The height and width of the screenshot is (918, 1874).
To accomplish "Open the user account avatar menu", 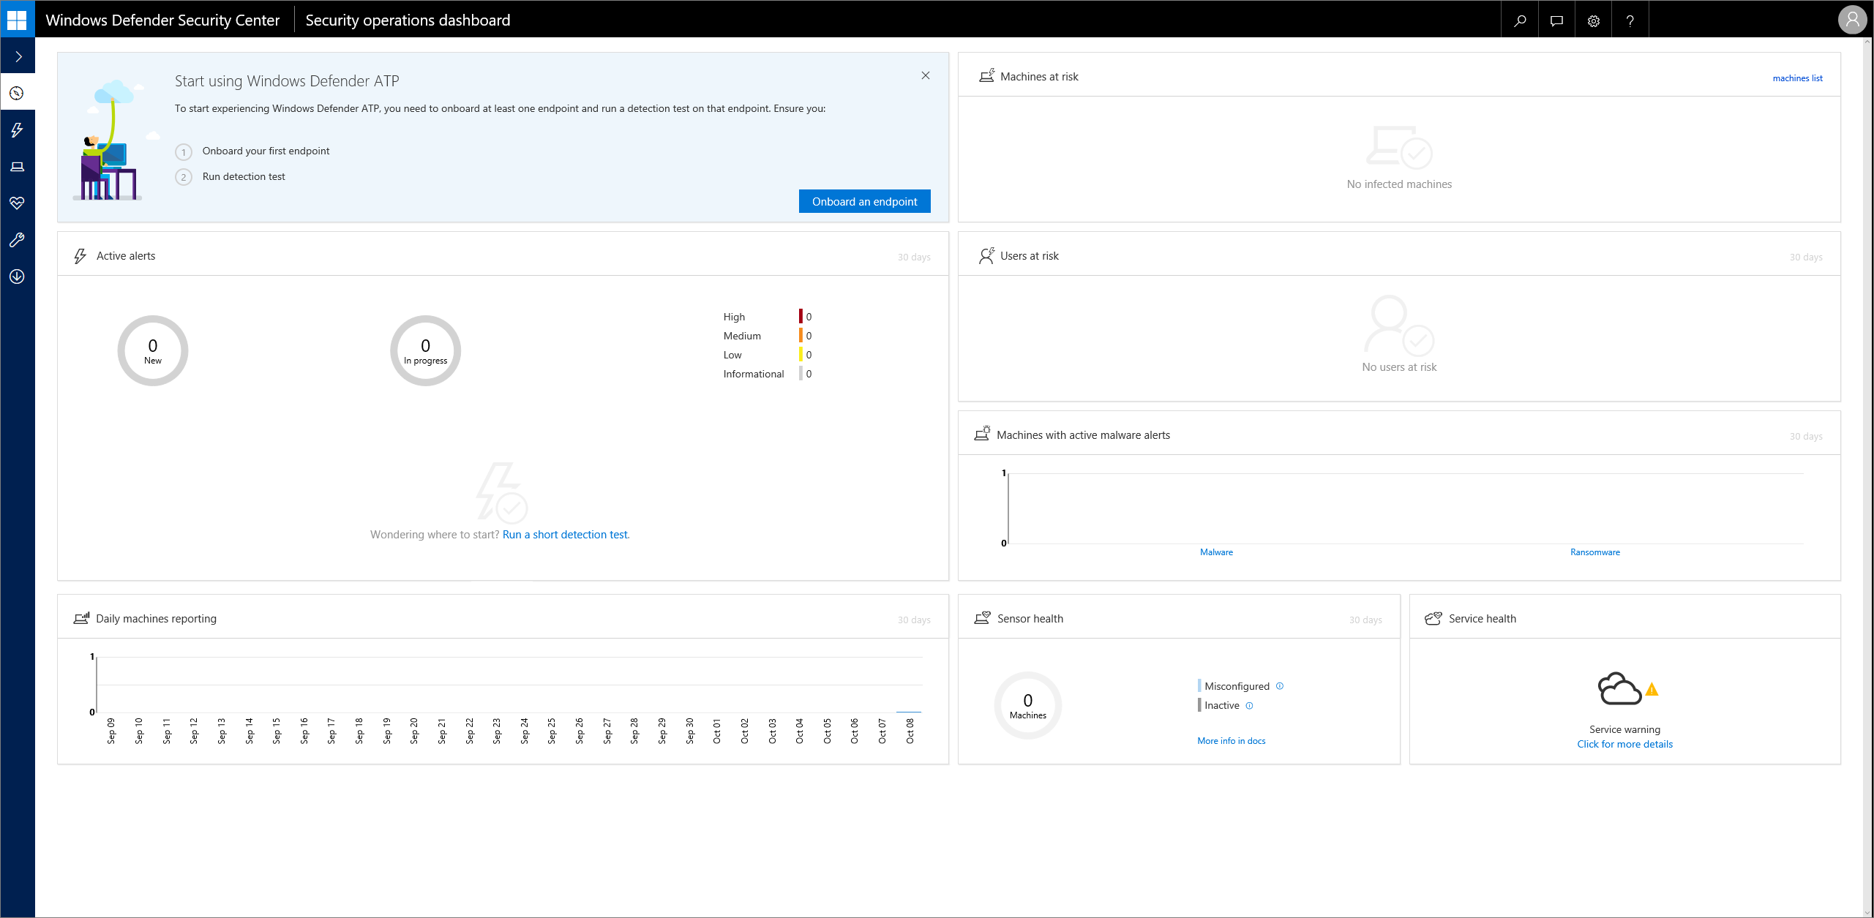I will click(x=1851, y=20).
